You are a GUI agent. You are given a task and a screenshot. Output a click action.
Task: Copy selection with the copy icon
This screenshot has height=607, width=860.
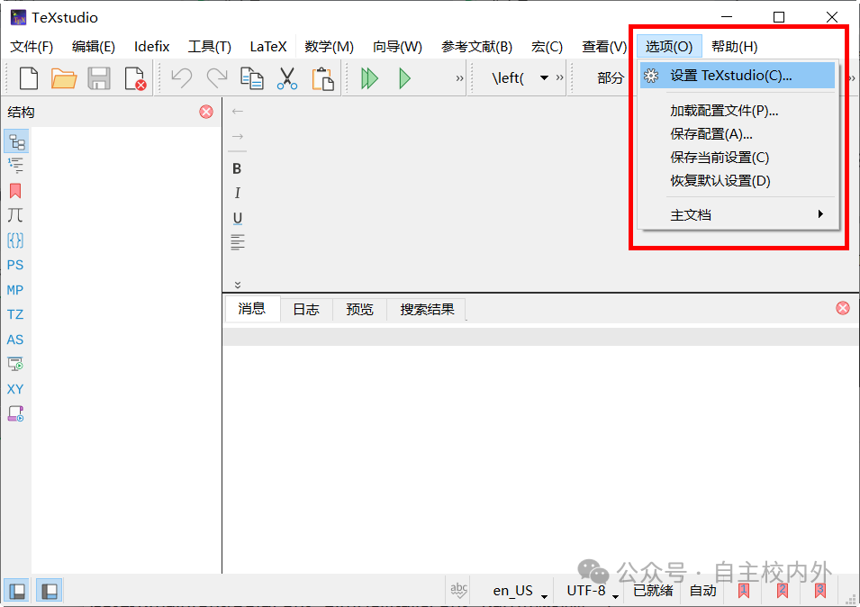click(x=252, y=78)
